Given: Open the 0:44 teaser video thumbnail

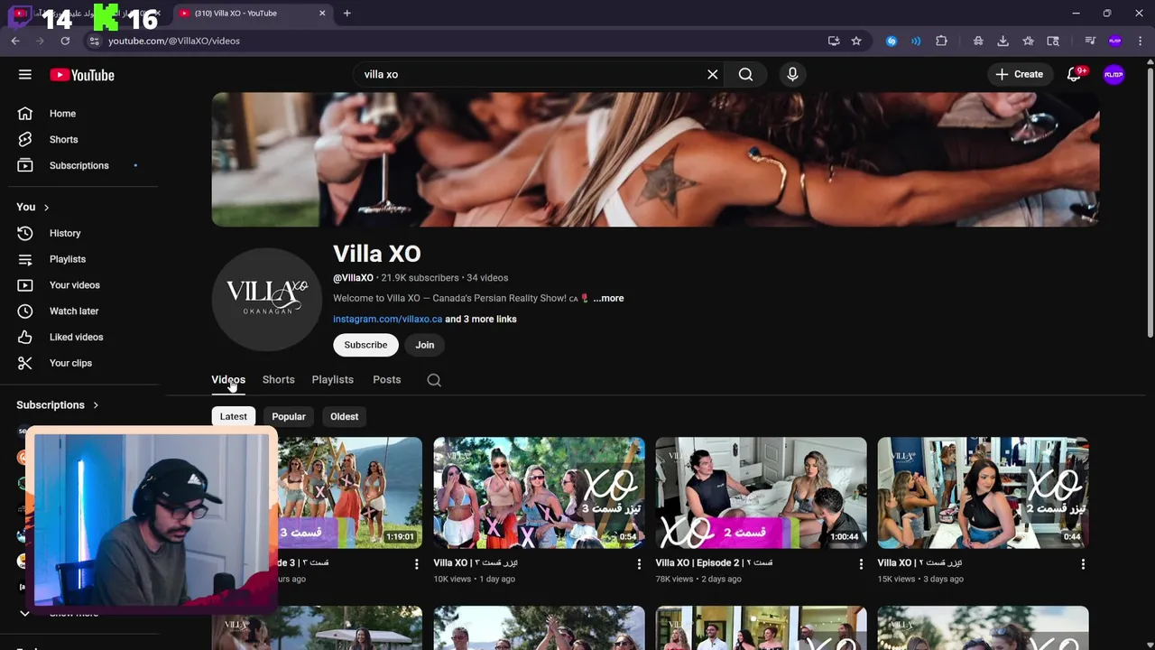Looking at the screenshot, I should tap(983, 494).
